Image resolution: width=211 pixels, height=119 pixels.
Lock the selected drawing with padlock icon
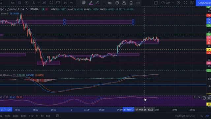[124, 3]
